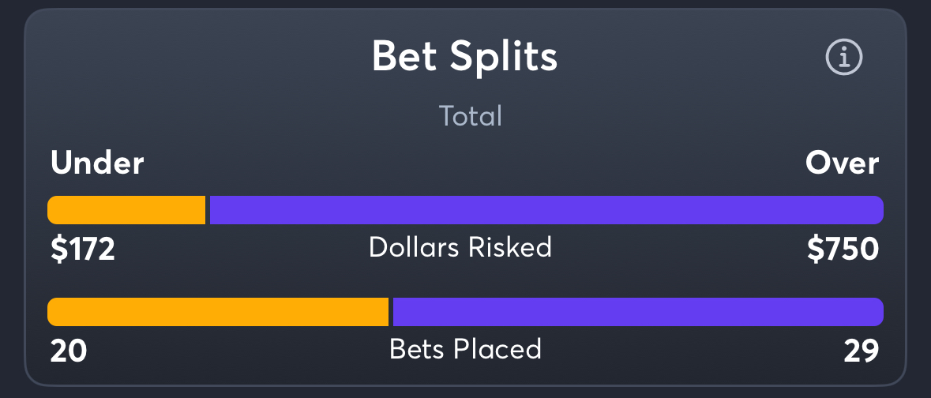Image resolution: width=931 pixels, height=398 pixels.
Task: Click the word 'Dollars' below the top bar
Action: coord(415,248)
